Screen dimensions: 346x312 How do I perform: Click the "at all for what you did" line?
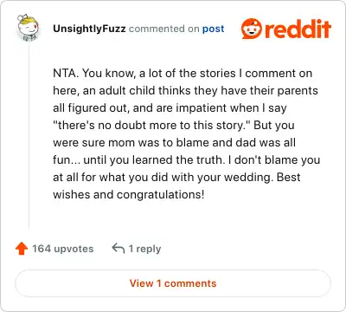(x=176, y=177)
